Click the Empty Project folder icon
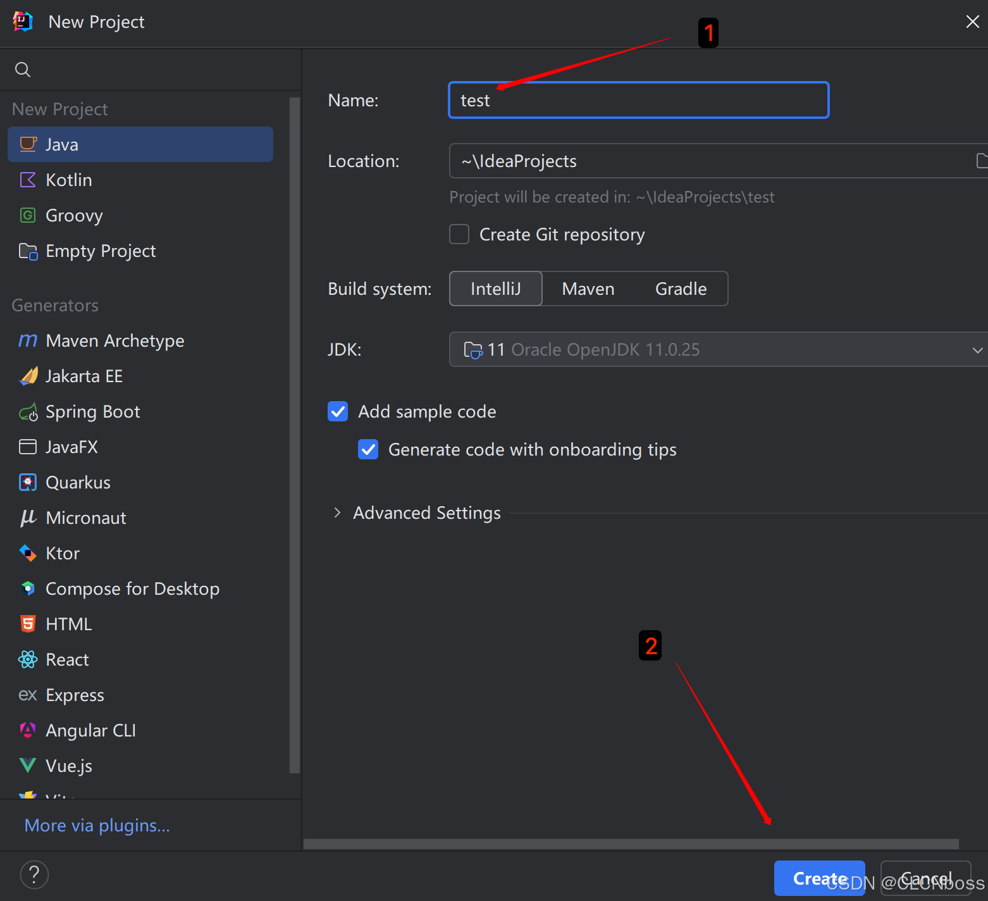 click(x=28, y=251)
